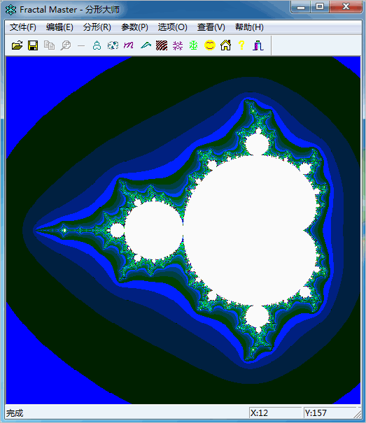The width and height of the screenshot is (366, 423).
Task: Click the house home icon
Action: coord(225,45)
